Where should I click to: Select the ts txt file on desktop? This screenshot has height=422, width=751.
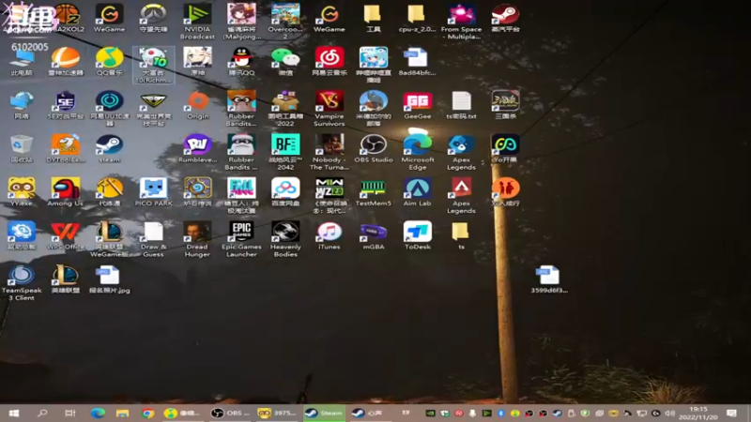click(461, 105)
